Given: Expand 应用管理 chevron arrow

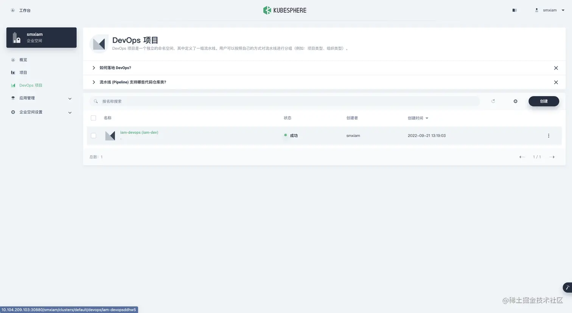Looking at the screenshot, I should coord(70,99).
